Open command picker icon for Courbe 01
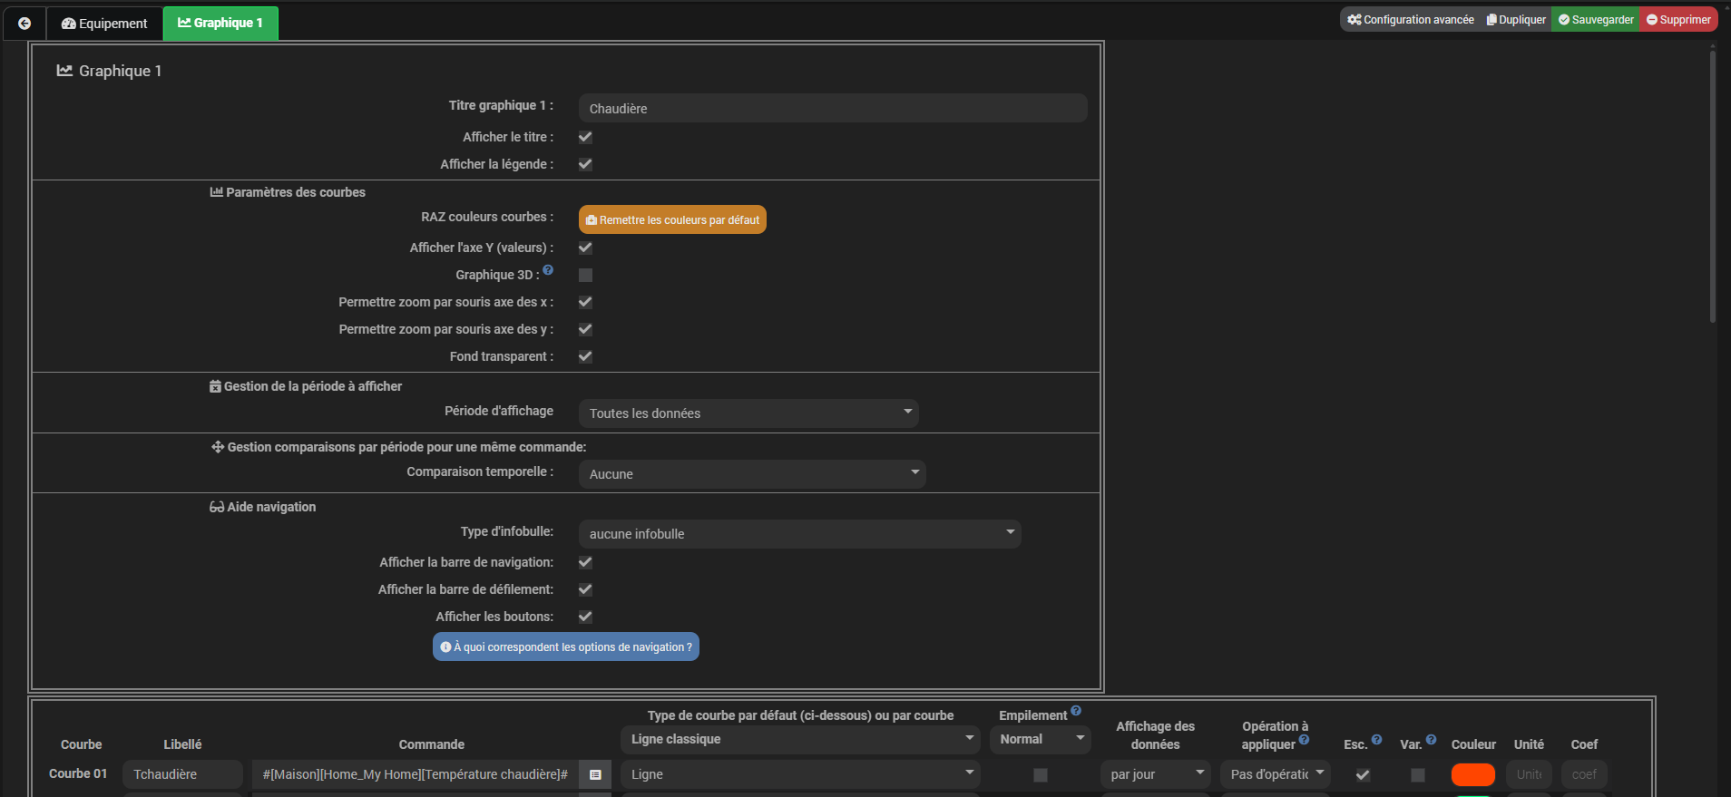 [x=595, y=774]
